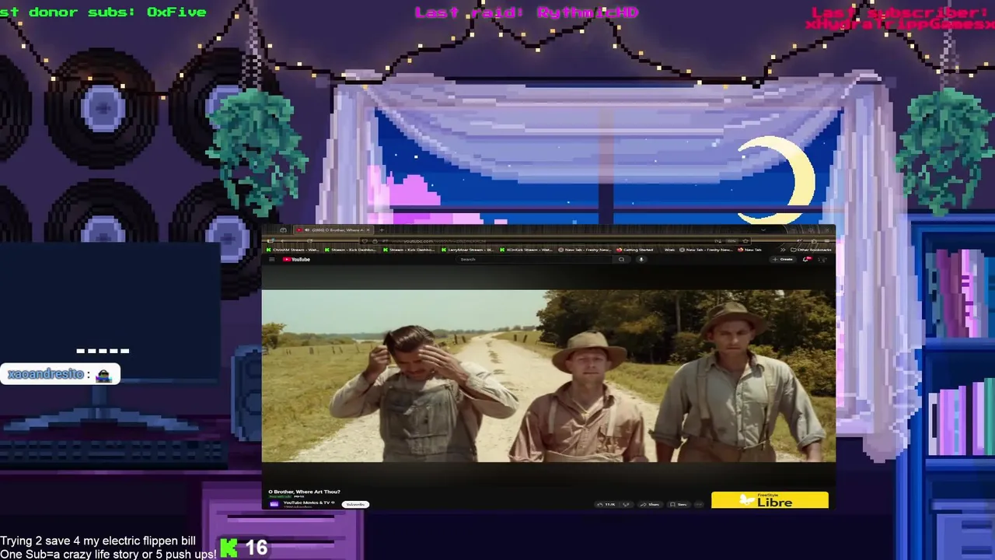Open the Other Bookmarks folder
995x560 pixels.
click(811, 250)
